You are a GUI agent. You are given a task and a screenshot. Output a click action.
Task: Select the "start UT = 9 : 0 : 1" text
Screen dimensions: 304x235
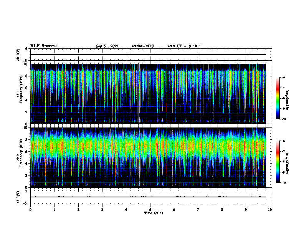tap(185, 46)
